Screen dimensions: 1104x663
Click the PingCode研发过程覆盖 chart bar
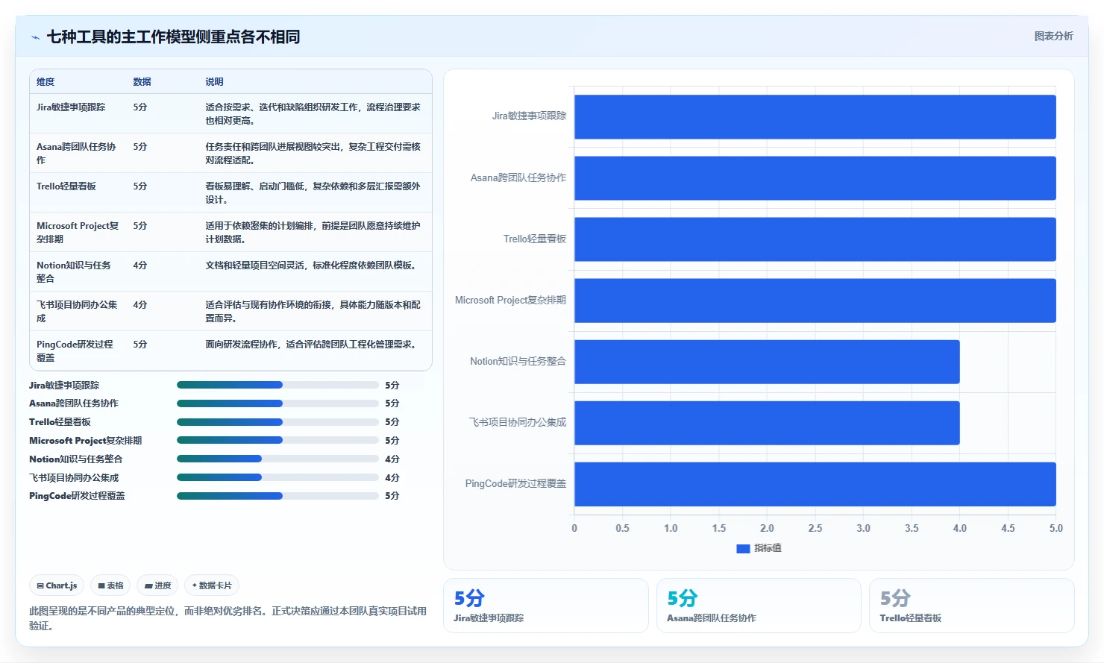point(815,484)
